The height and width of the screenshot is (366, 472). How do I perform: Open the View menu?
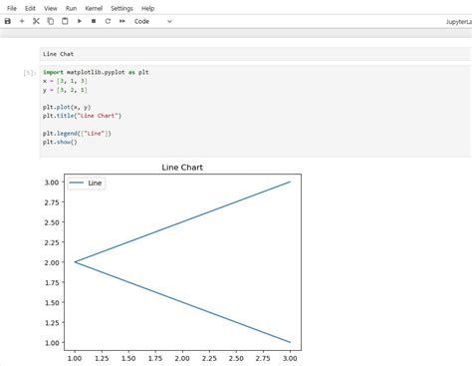(51, 8)
